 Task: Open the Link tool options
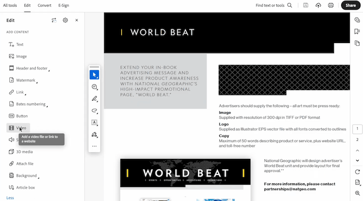pos(17,92)
